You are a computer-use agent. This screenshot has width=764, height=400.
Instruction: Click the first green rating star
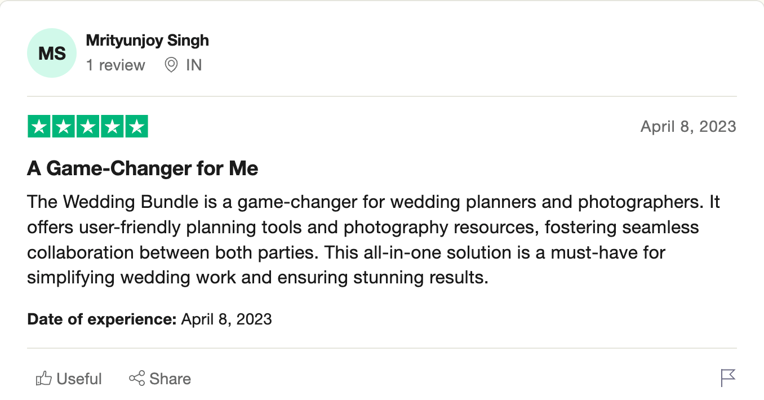tap(39, 126)
